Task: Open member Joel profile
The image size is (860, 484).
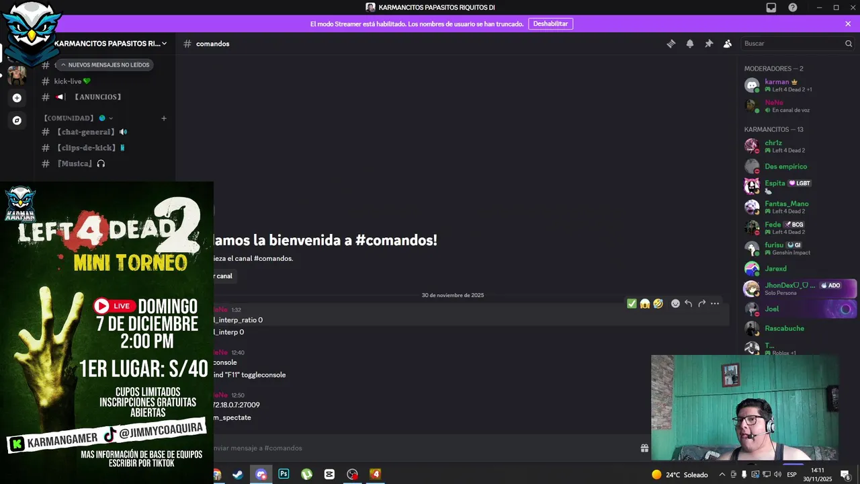Action: 798,309
